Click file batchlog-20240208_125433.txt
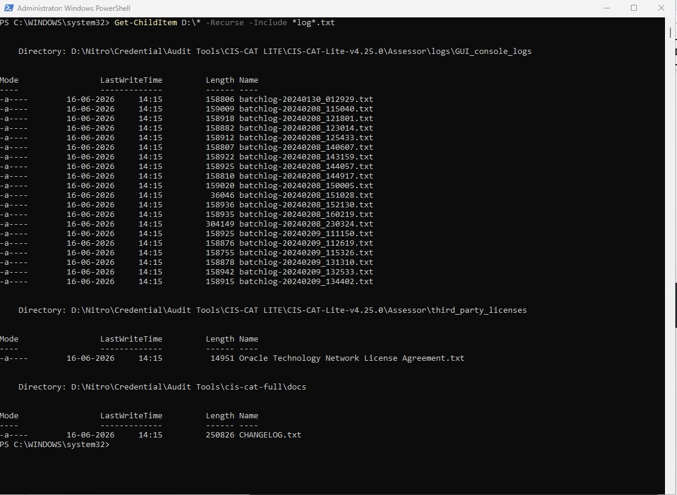This screenshot has height=495, width=677. tap(306, 138)
